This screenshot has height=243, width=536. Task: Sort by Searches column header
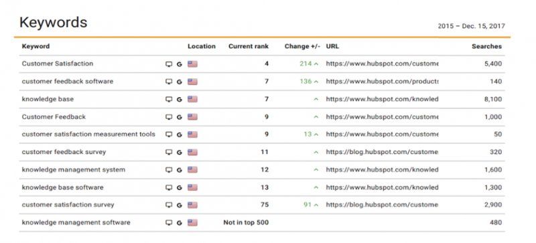coord(487,46)
